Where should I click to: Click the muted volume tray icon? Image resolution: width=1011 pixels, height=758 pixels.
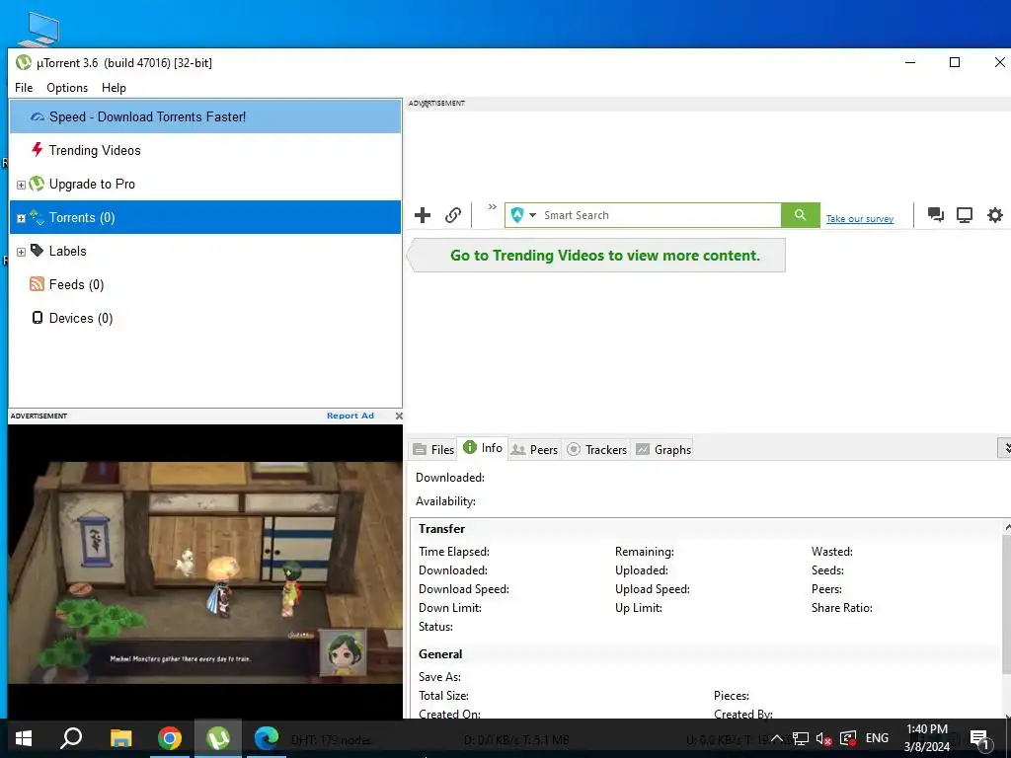(823, 738)
